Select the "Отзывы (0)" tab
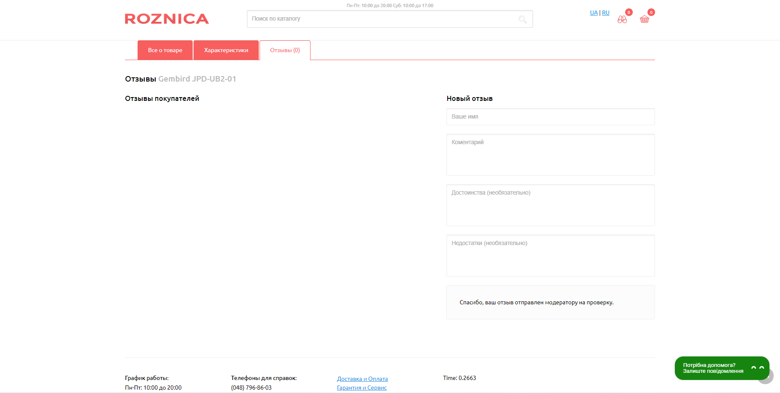Viewport: 780px width, 393px height. [x=285, y=50]
